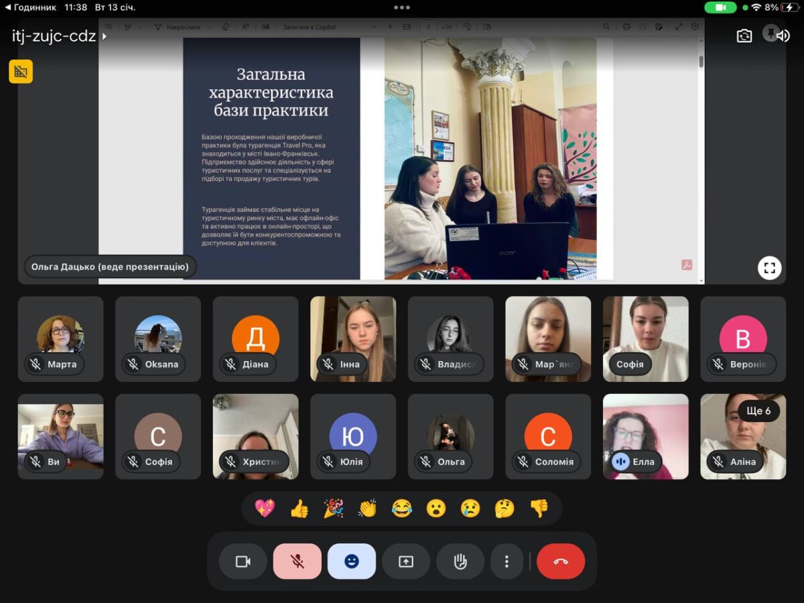Send the clapping hands reaction
The width and height of the screenshot is (804, 603).
[367, 509]
